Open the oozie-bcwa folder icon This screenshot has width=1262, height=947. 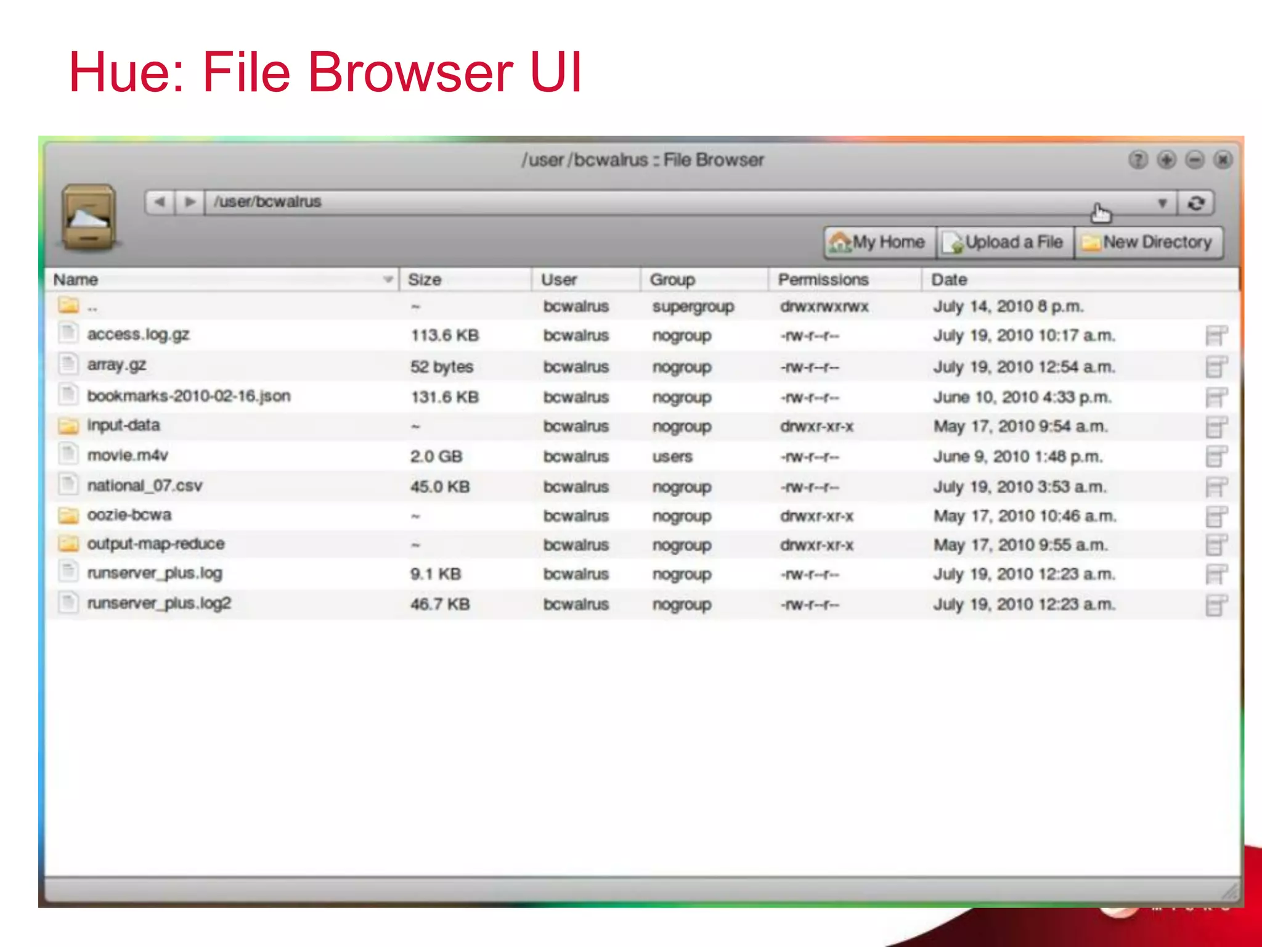pos(68,515)
